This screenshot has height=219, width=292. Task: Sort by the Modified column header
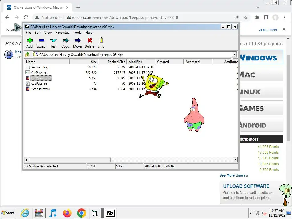[141, 62]
